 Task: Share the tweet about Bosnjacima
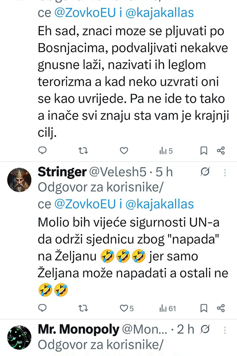pos(221,150)
